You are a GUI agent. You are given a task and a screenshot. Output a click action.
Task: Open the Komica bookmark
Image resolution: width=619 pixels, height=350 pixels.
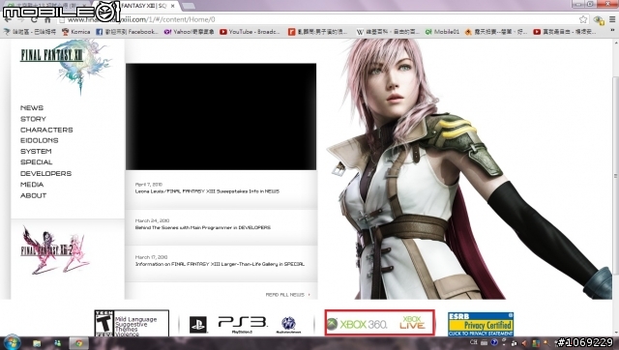pos(75,32)
